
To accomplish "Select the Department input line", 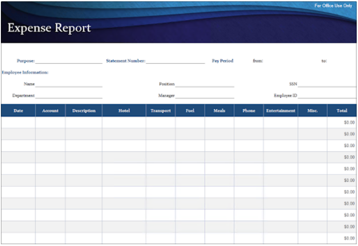I will click(68, 95).
